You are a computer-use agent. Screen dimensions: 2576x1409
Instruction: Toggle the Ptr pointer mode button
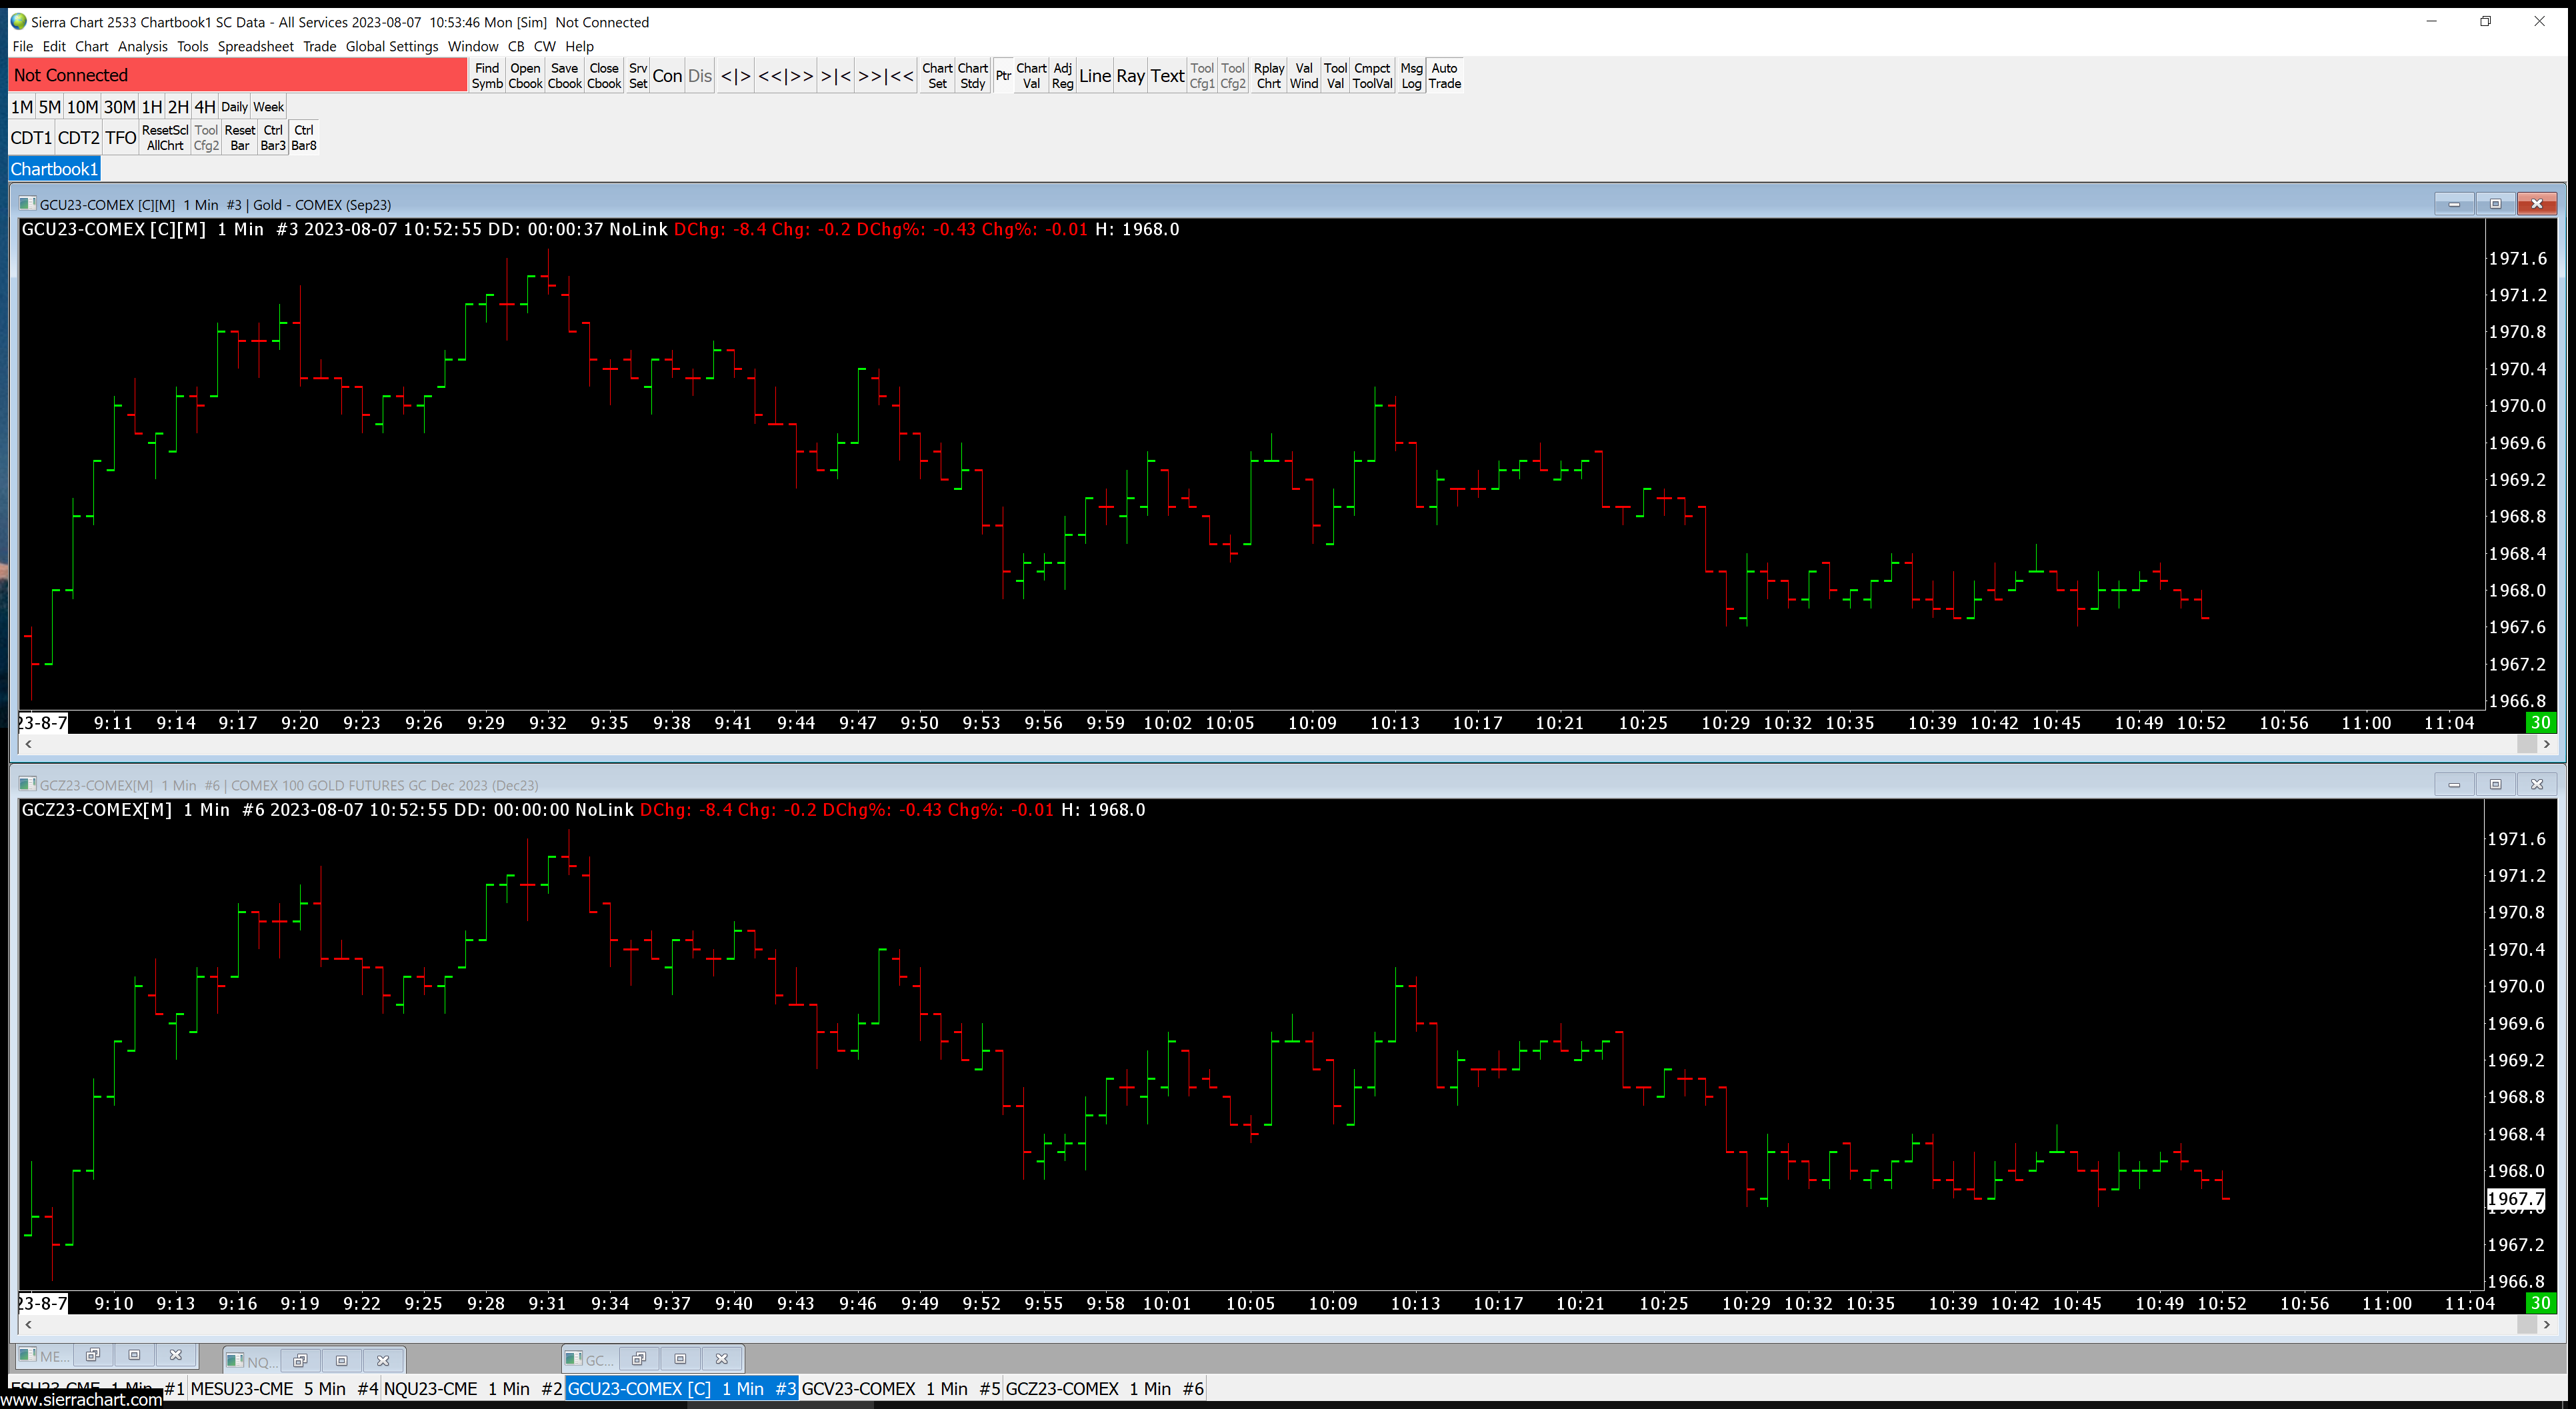(x=1002, y=76)
